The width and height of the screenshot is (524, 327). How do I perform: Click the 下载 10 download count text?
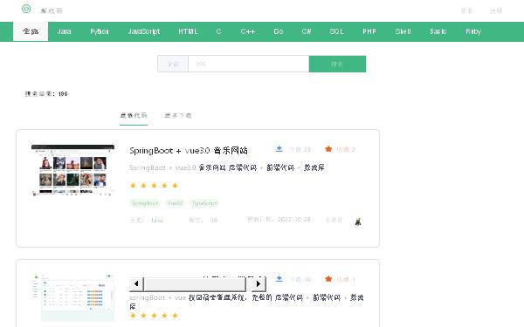(x=300, y=279)
